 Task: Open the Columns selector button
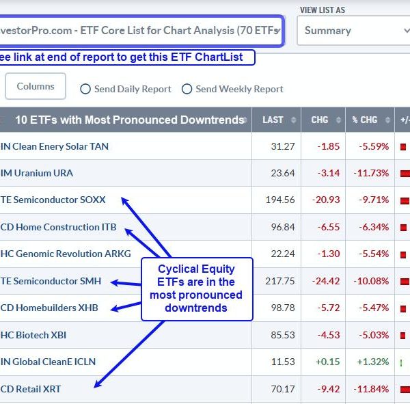[36, 86]
